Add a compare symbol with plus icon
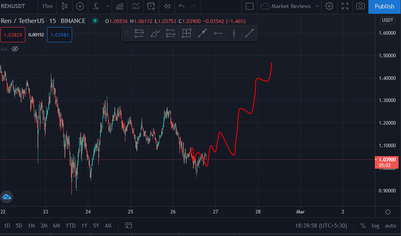 80,6
